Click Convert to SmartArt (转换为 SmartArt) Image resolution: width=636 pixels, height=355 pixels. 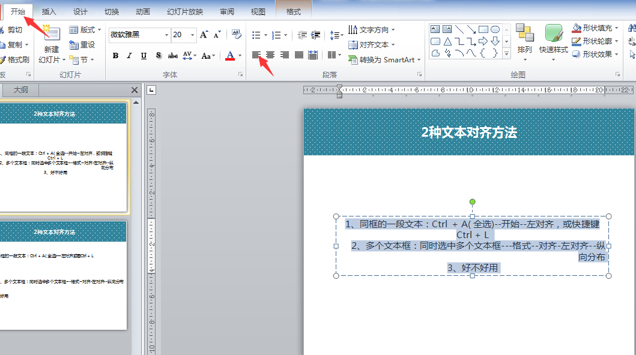coord(385,59)
